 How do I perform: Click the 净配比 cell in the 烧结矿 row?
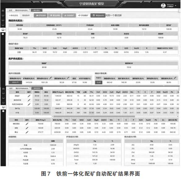(x=37, y=96)
